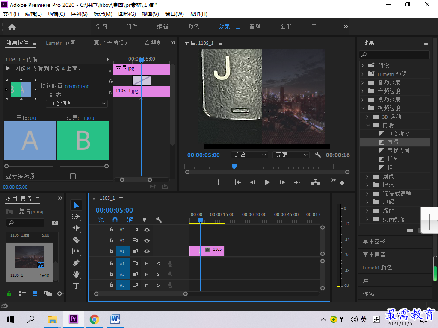This screenshot has width=438, height=328.
Task: Select the Selection arrow tool
Action: point(76,205)
